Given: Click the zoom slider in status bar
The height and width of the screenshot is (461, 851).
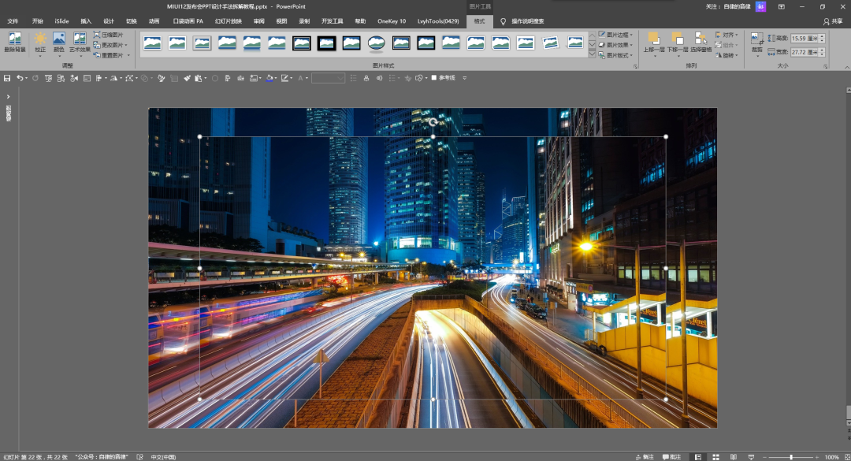Looking at the screenshot, I should click(x=790, y=457).
